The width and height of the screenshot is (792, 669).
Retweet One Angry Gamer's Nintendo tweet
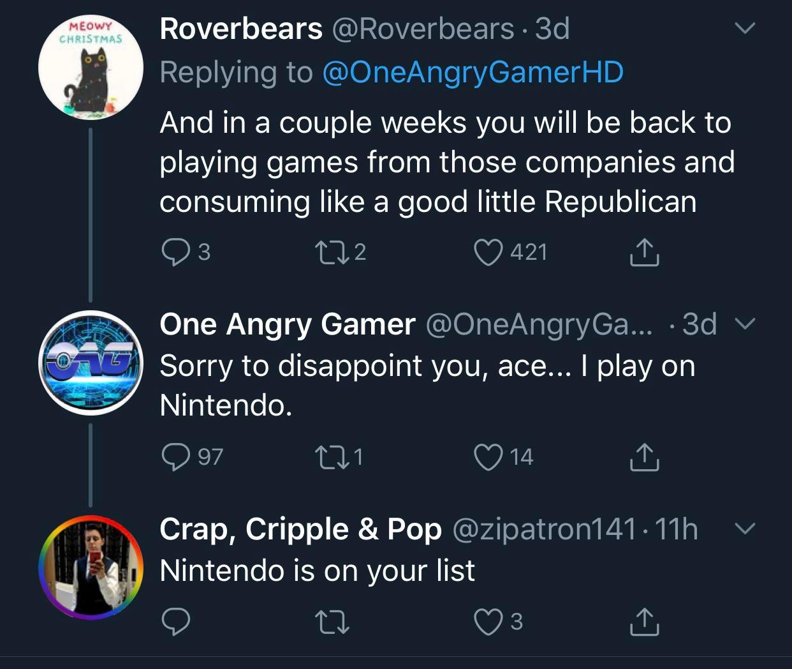point(332,456)
